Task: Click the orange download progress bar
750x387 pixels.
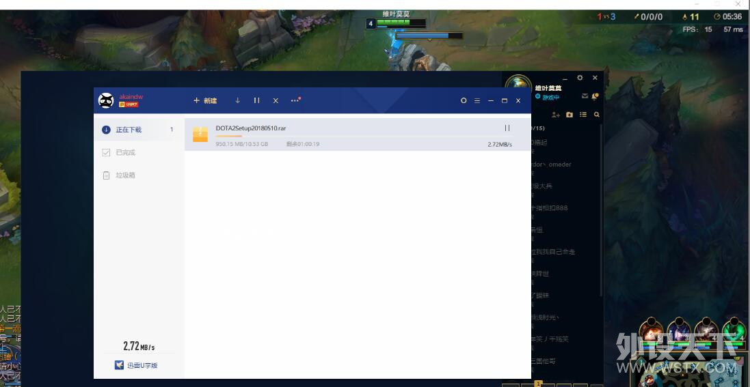Action: [x=228, y=137]
